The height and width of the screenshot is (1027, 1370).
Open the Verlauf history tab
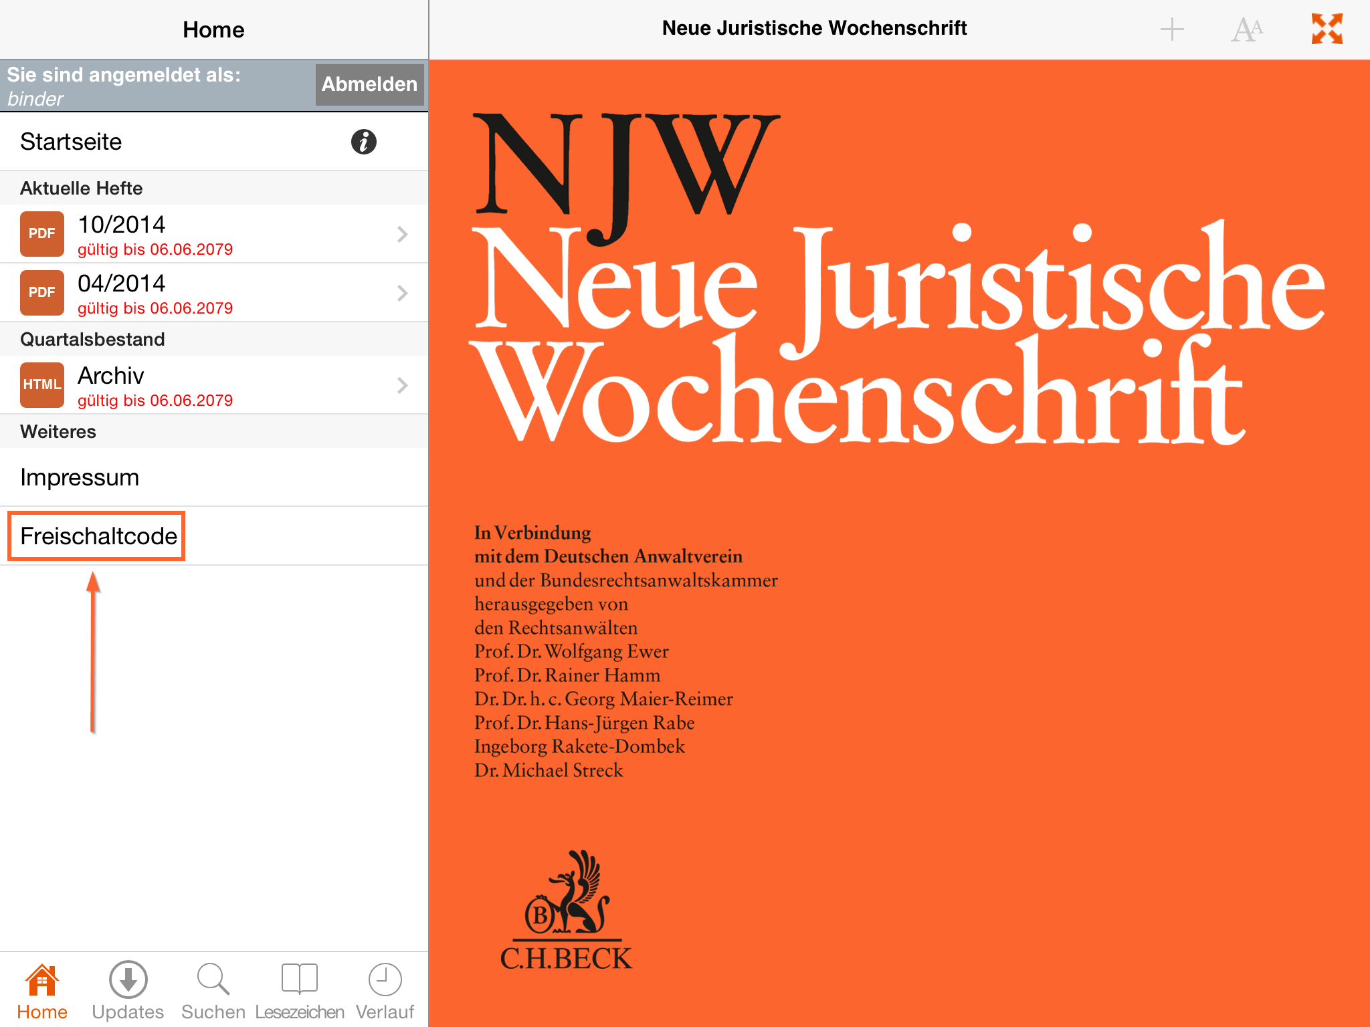click(385, 992)
